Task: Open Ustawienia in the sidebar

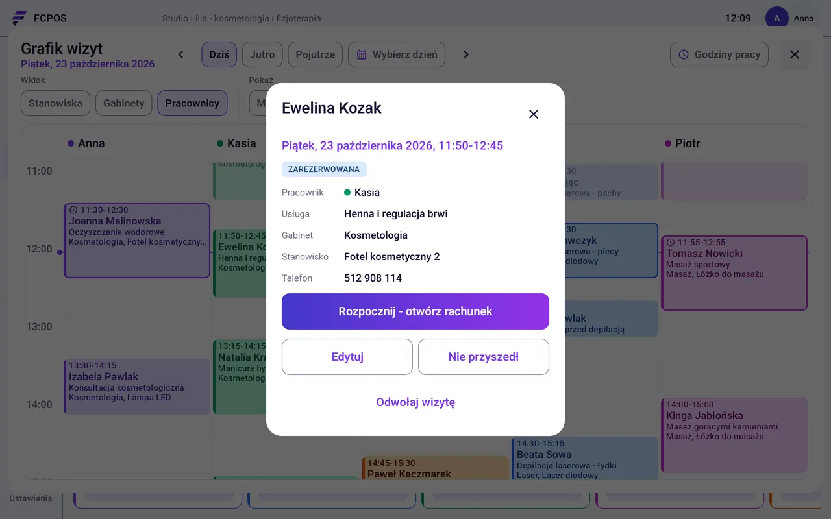Action: click(x=31, y=498)
